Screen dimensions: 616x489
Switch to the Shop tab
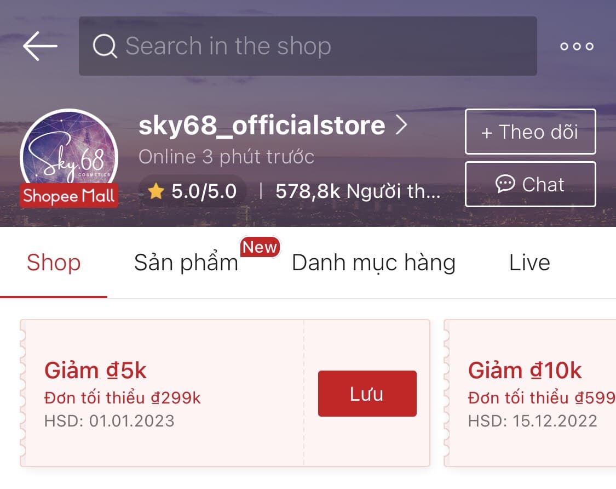(x=54, y=263)
